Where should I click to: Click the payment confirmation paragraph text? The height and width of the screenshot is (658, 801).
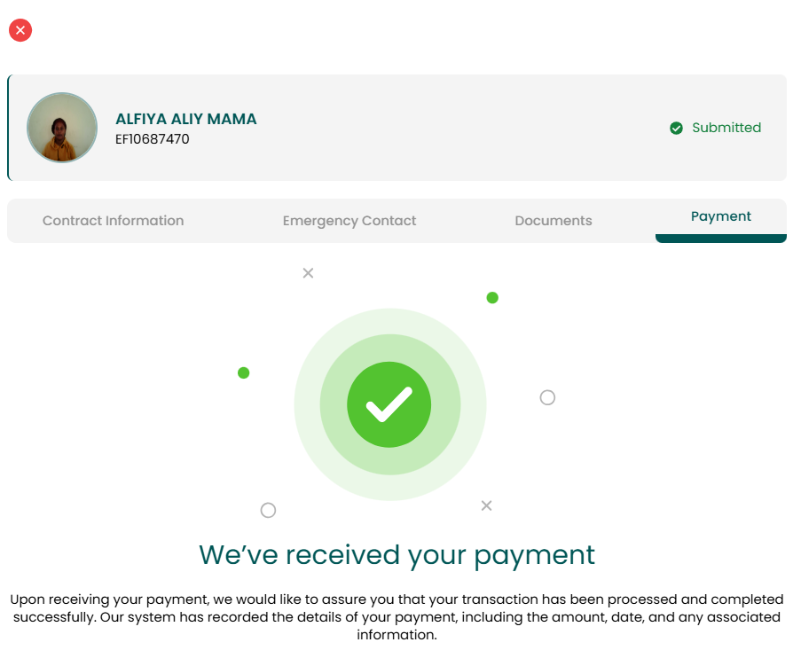[397, 617]
